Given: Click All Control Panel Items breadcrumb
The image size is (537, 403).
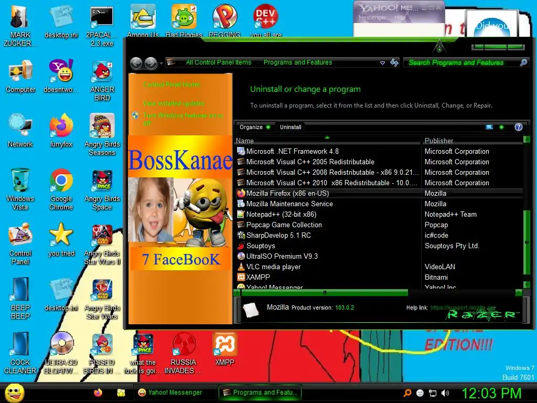Looking at the screenshot, I should click(x=219, y=62).
